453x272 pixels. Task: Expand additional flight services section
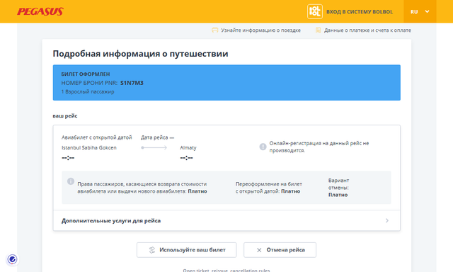(x=226, y=220)
